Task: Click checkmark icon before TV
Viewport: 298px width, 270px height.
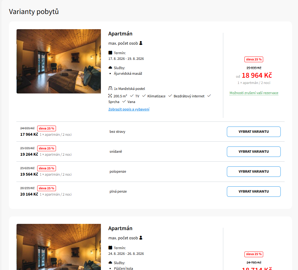Action: [x=132, y=96]
